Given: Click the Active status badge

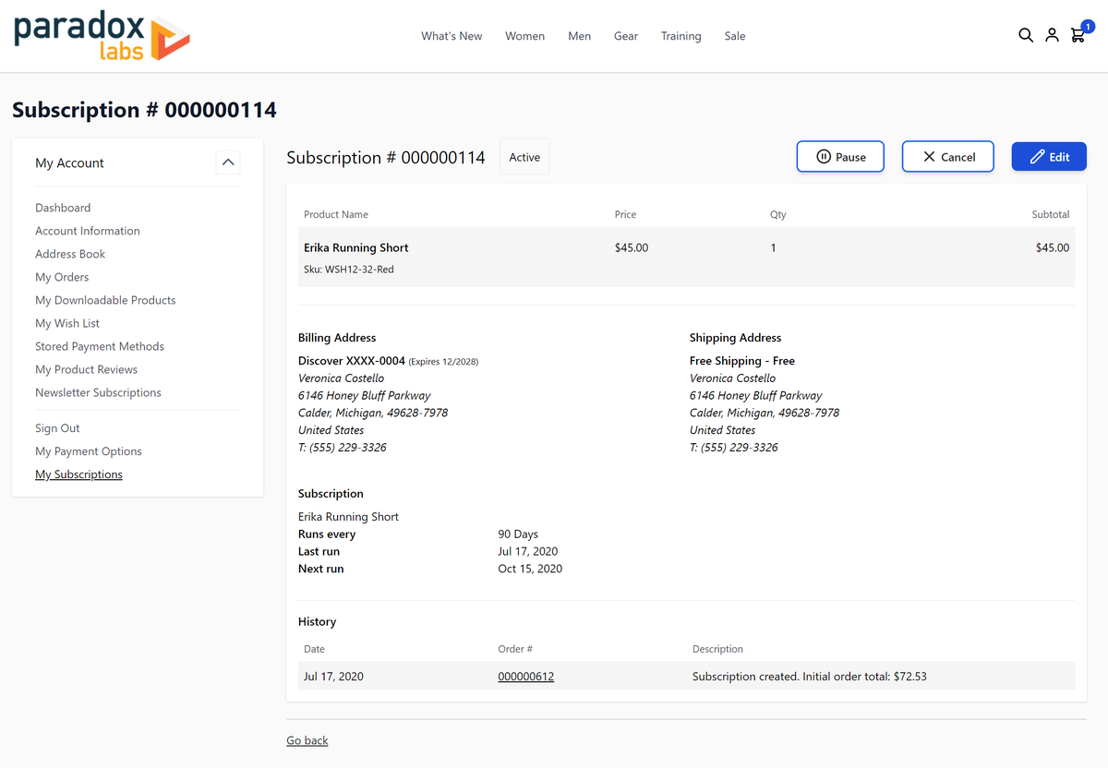Looking at the screenshot, I should pos(524,157).
